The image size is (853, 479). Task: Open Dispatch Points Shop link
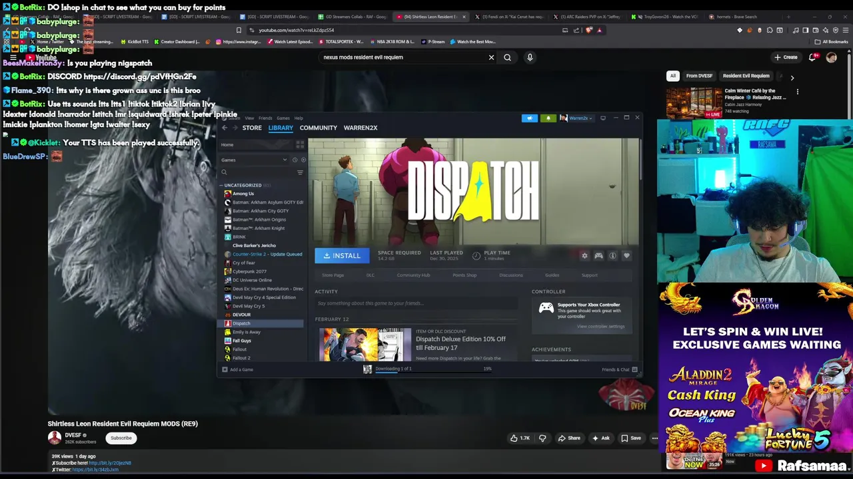click(x=464, y=275)
